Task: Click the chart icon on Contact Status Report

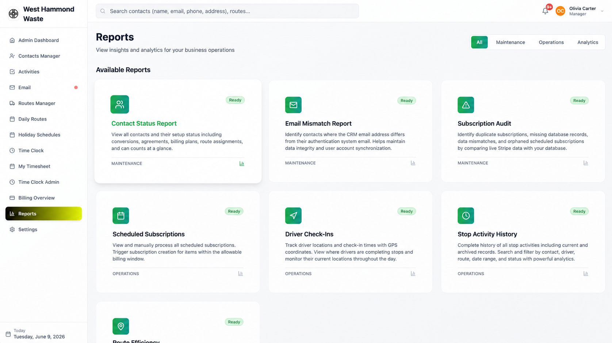Action: click(x=242, y=164)
